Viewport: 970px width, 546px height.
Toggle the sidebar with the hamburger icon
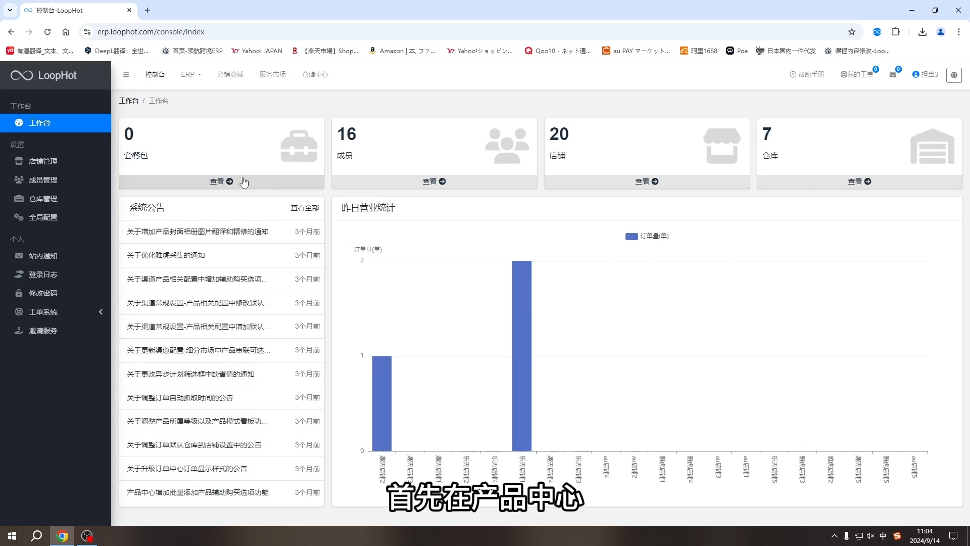(x=126, y=74)
